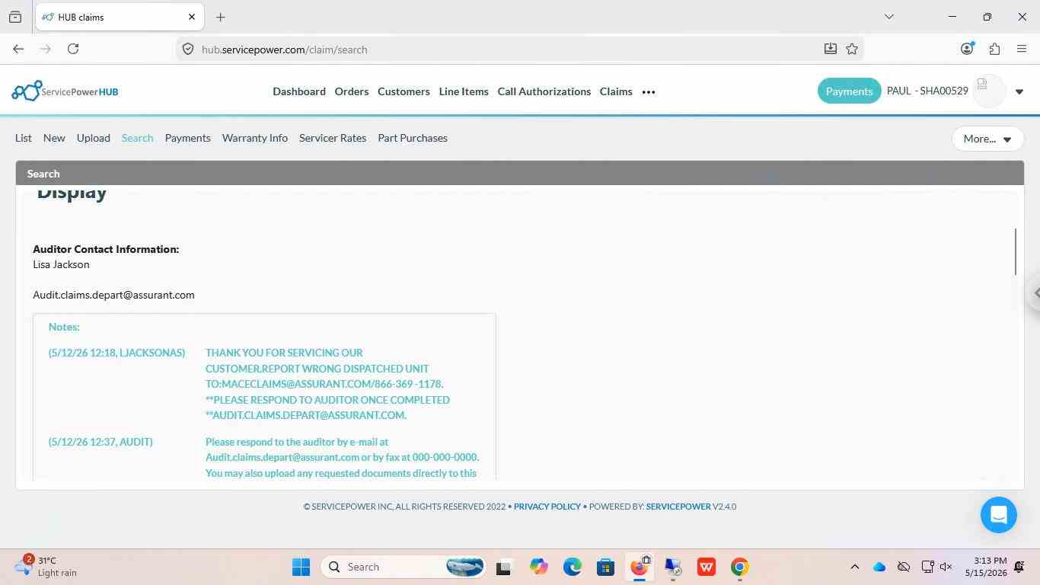Bookmark this page with the star icon

point(852,49)
